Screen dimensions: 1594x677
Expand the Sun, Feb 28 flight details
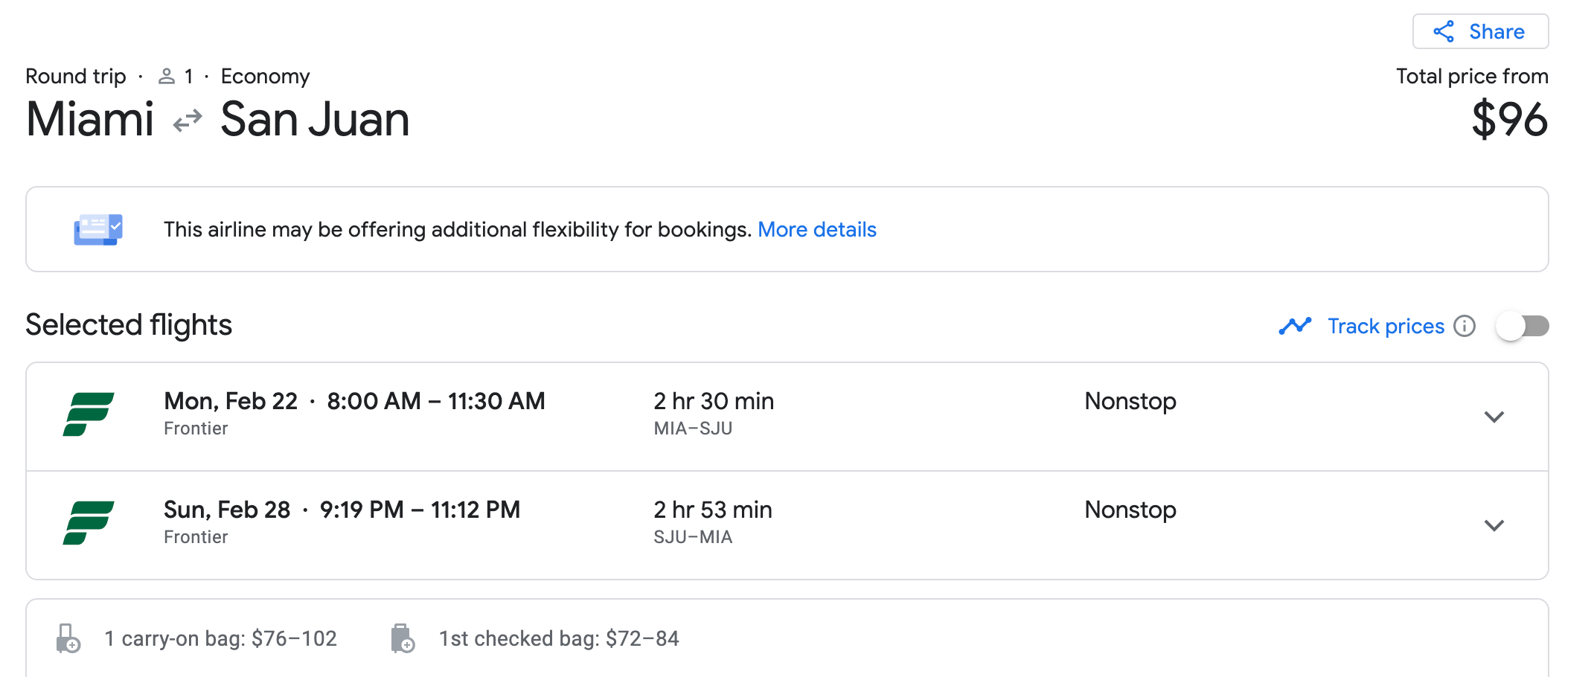[1494, 525]
